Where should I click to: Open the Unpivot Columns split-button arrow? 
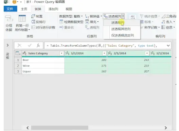[x=123, y=16]
